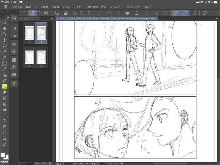The width and height of the screenshot is (220, 165).
Task: Toggle the touch operation switch button
Action: pyautogui.click(x=32, y=13)
